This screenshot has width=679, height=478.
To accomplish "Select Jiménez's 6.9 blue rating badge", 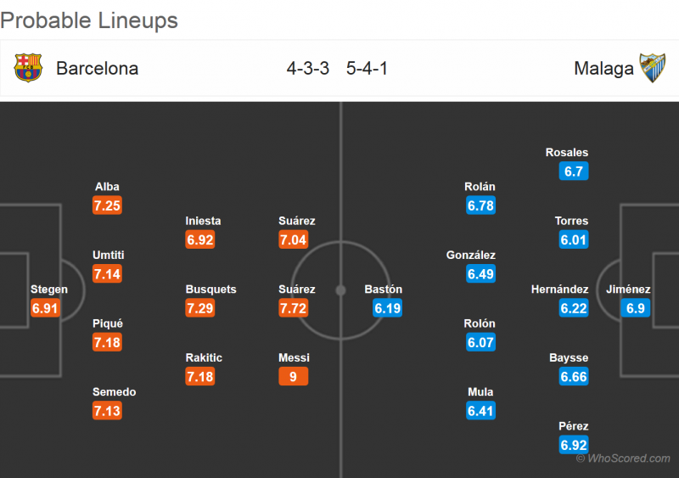I will click(x=635, y=308).
